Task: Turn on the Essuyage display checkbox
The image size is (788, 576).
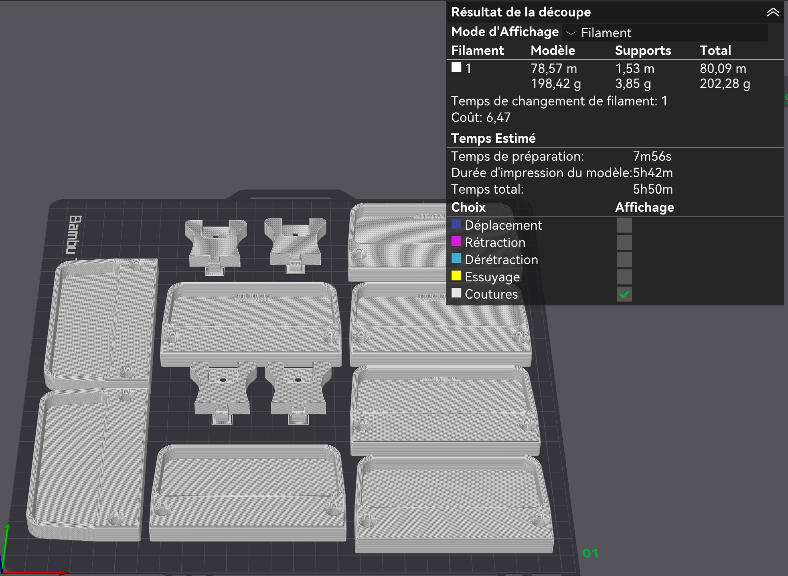Action: [624, 277]
